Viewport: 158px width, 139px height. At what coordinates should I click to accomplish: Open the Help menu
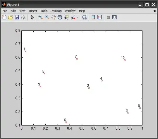(x=82, y=11)
